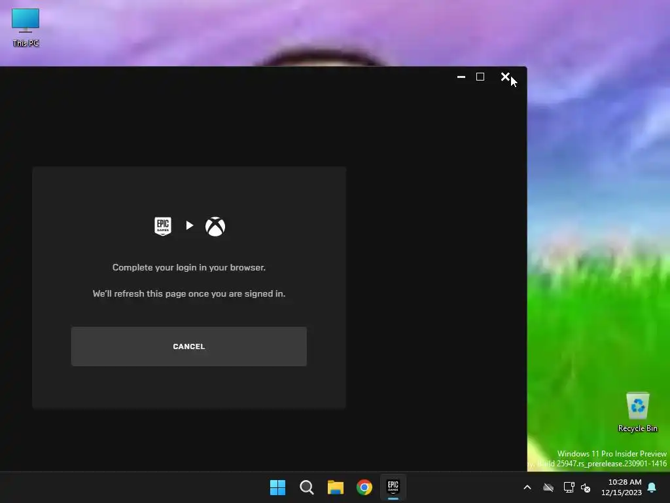Open the Windows Start menu

point(277,487)
